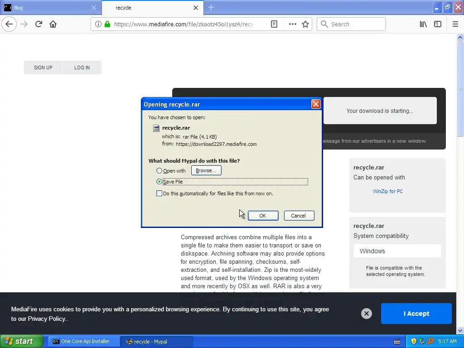Viewport: 464px width, 348px height.
Task: Click the URL address field
Action: [x=184, y=24]
